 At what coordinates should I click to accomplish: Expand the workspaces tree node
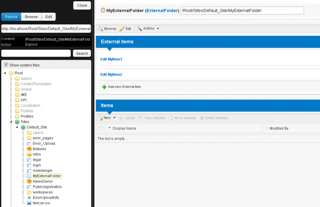click(23, 192)
